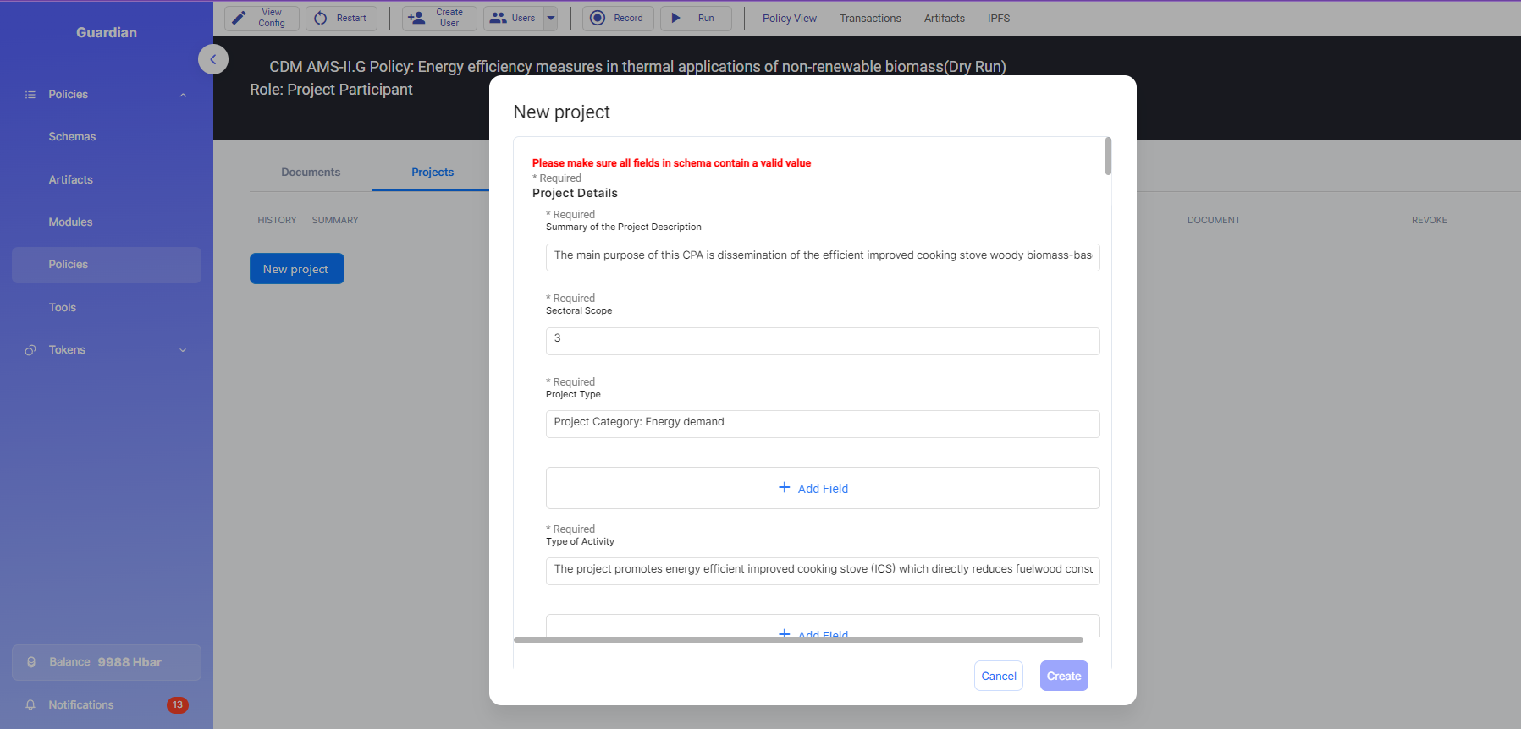Collapse sidebar with the chevron arrow

point(213,59)
